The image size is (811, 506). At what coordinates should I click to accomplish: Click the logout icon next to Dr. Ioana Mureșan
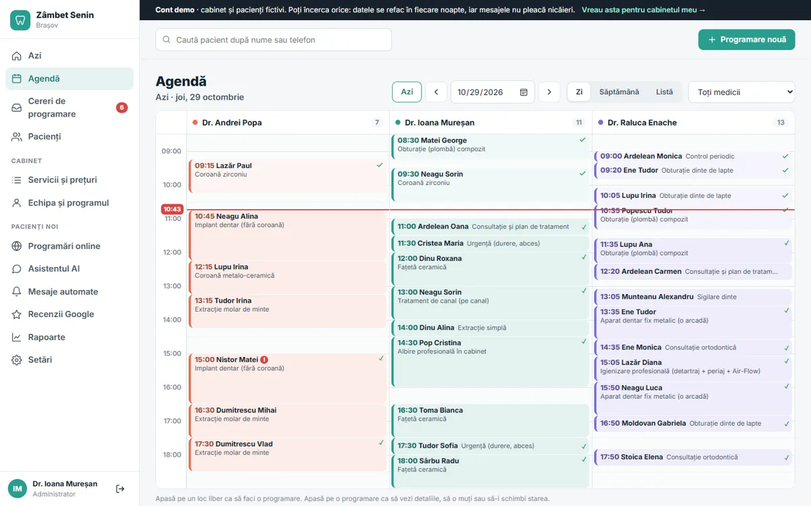[120, 488]
